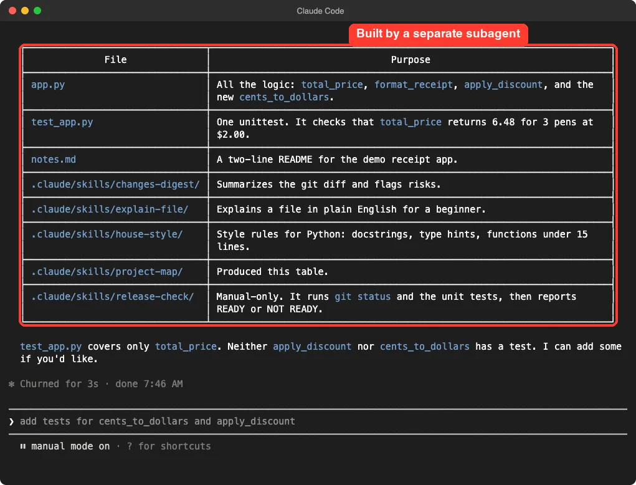Click "Produced this table." cell

point(411,272)
